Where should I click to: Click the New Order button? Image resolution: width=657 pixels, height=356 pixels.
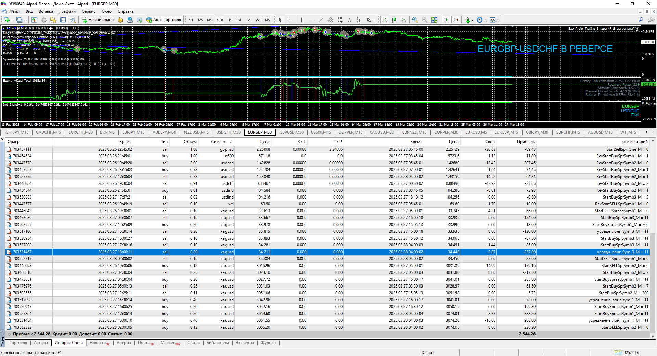coord(98,20)
